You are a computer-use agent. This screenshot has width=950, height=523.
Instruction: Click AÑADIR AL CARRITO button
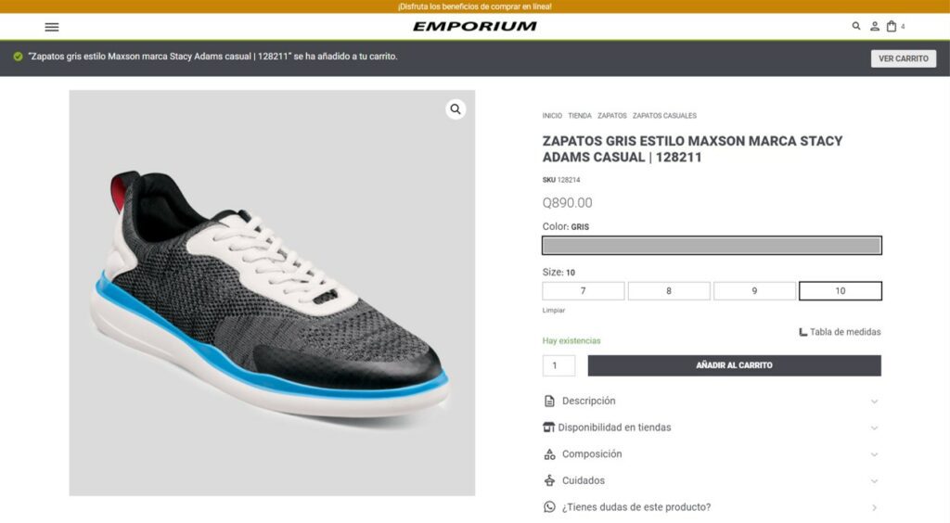pos(735,365)
